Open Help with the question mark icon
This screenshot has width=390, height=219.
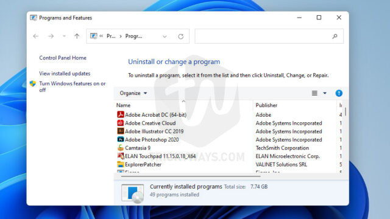pos(339,93)
